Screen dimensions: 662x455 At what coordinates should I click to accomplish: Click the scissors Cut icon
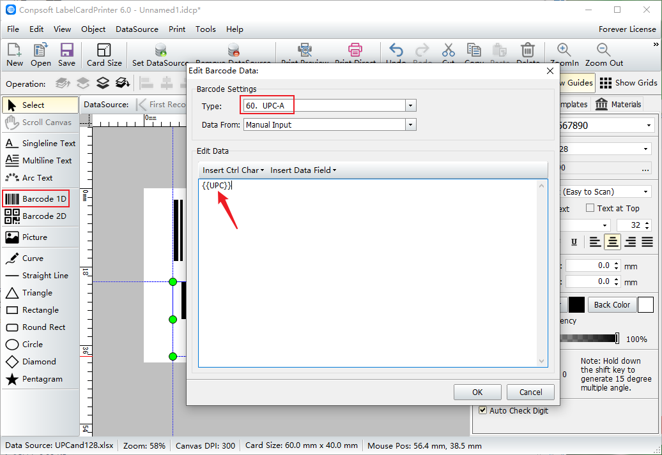point(449,50)
